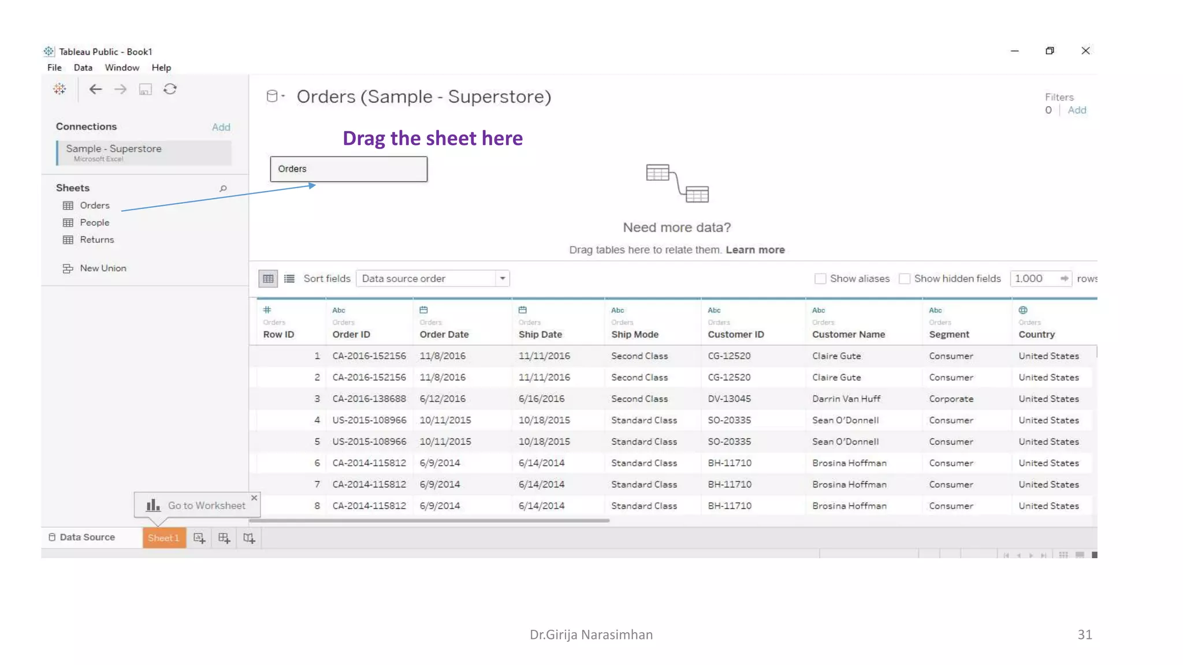Open the Data menu
This screenshot has width=1183, height=665.
(x=83, y=68)
